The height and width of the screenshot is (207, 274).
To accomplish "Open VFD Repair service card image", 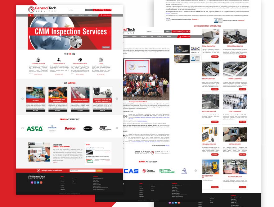I will 35,93.
